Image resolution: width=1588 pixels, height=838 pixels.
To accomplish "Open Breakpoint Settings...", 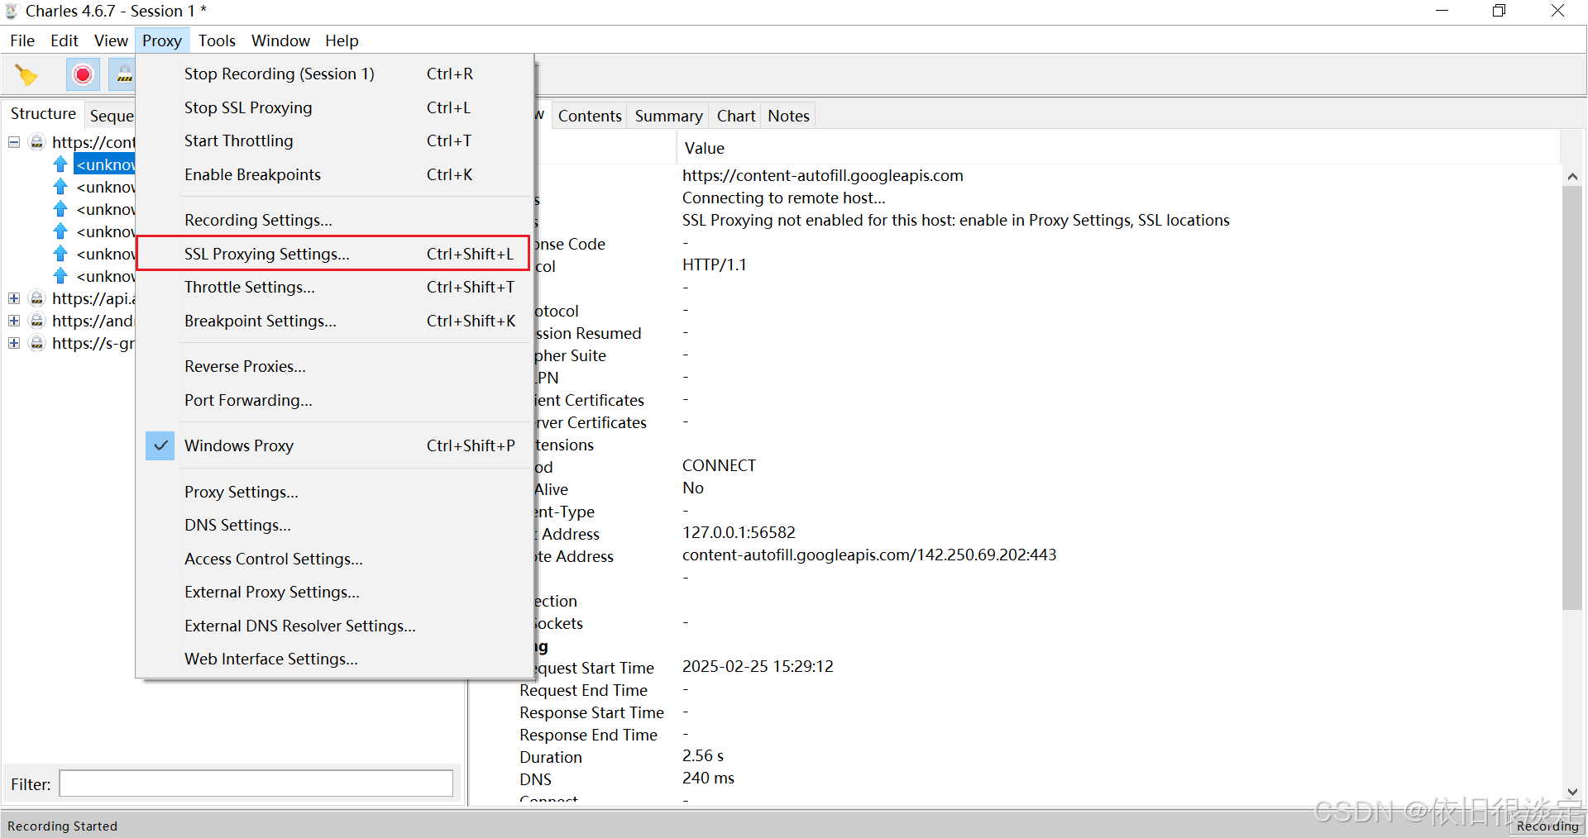I will point(335,321).
